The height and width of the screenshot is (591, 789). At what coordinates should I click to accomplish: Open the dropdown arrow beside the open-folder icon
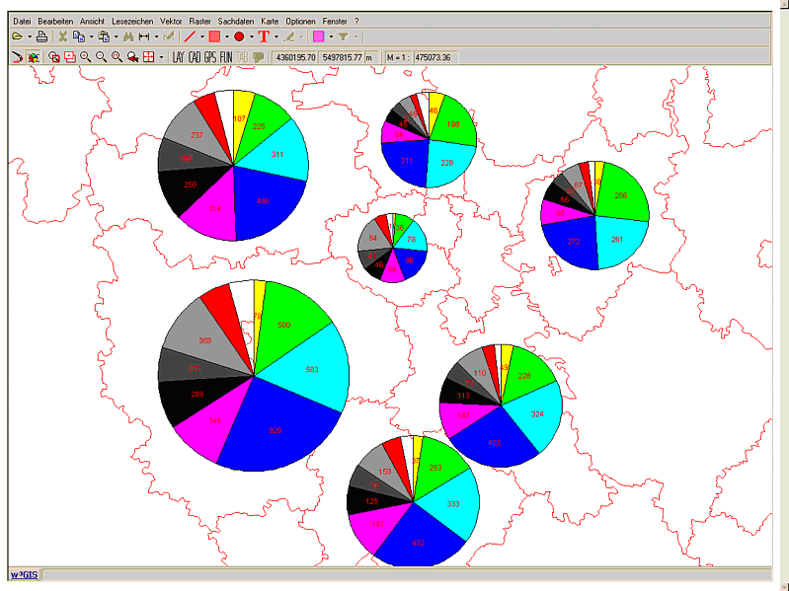pyautogui.click(x=30, y=37)
